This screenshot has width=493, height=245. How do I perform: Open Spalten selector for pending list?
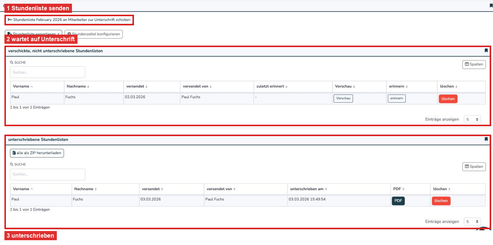[x=474, y=64]
